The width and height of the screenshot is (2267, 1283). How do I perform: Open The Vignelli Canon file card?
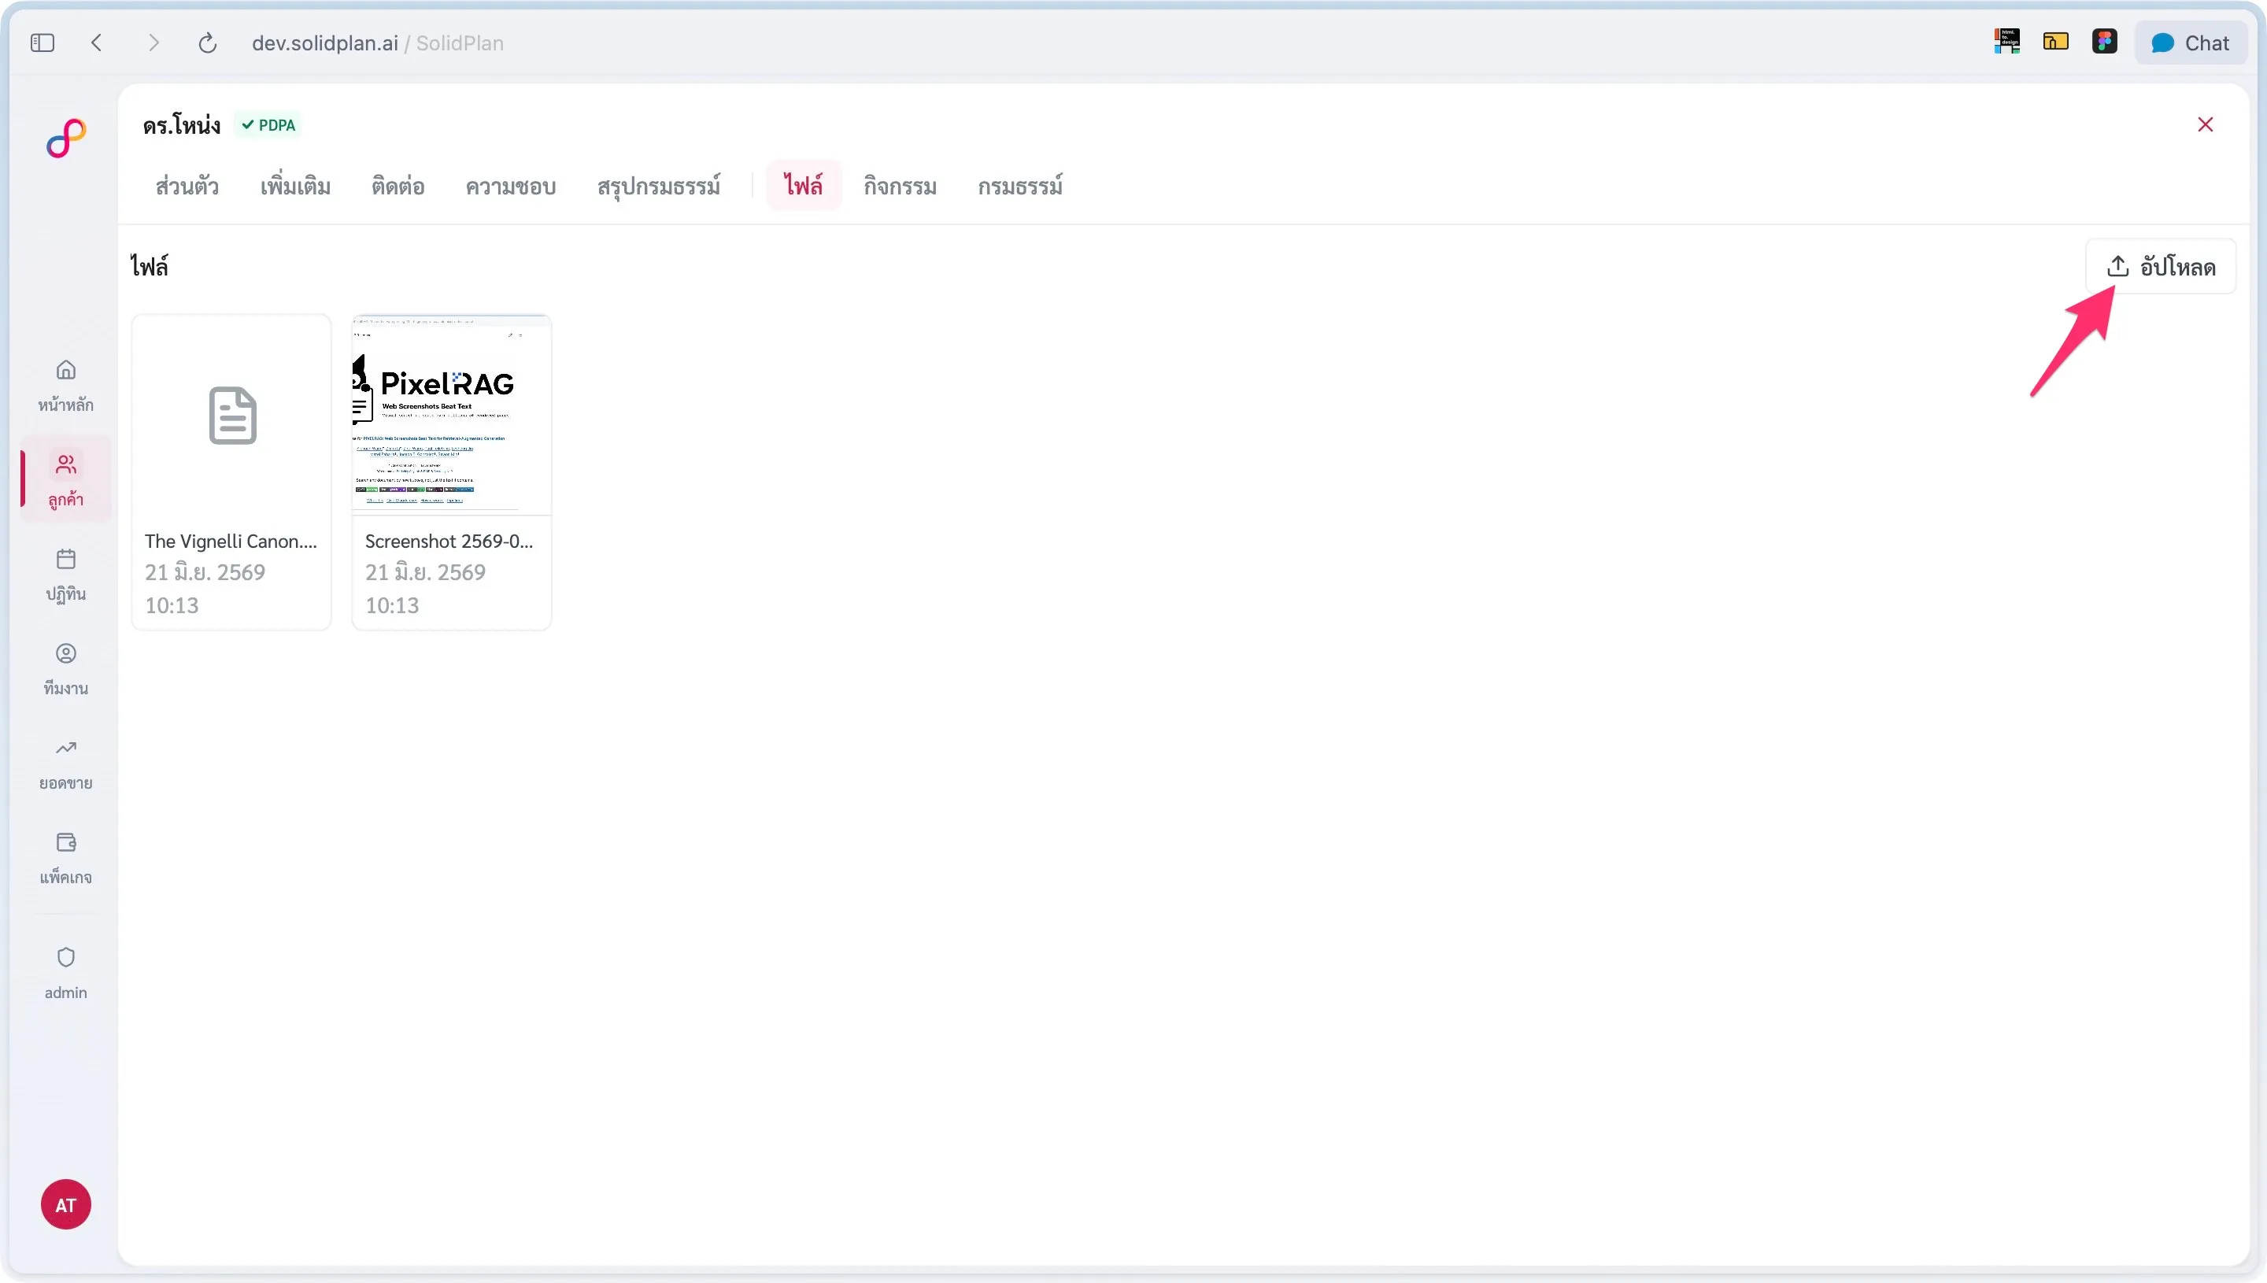click(231, 471)
